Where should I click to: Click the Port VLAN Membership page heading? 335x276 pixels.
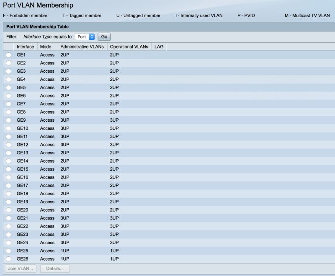pyautogui.click(x=38, y=5)
